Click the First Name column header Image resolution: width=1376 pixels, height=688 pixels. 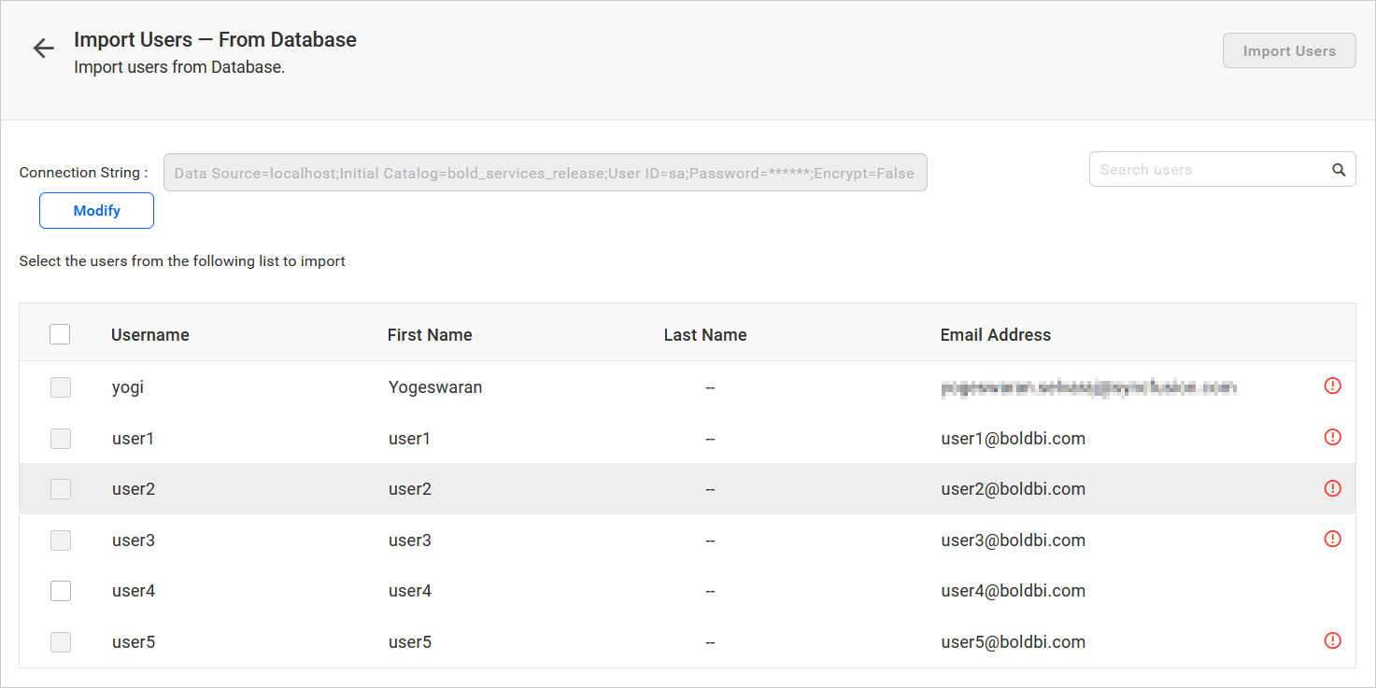pos(430,335)
